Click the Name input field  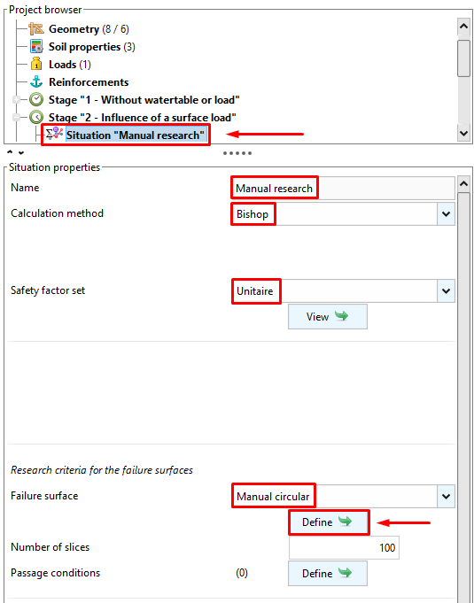tap(343, 188)
